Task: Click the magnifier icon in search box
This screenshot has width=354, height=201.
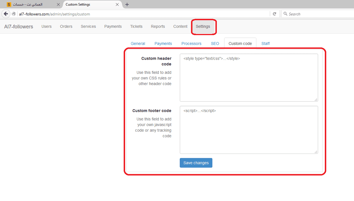Action: 285,14
